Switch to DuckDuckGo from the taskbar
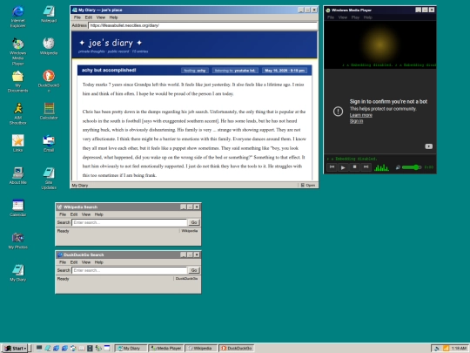Image resolution: width=470 pixels, height=353 pixels. (236, 348)
